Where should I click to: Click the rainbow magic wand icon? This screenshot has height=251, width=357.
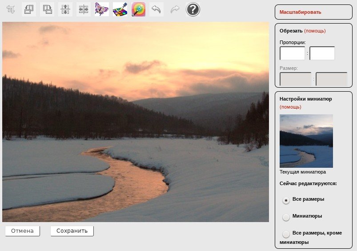pyautogui.click(x=138, y=9)
